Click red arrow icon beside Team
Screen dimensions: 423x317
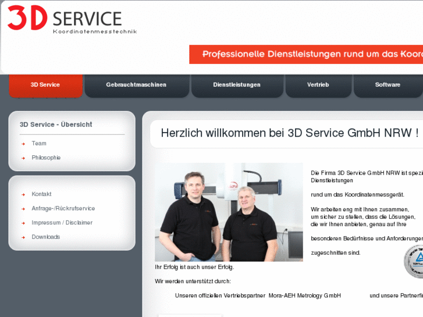23,144
